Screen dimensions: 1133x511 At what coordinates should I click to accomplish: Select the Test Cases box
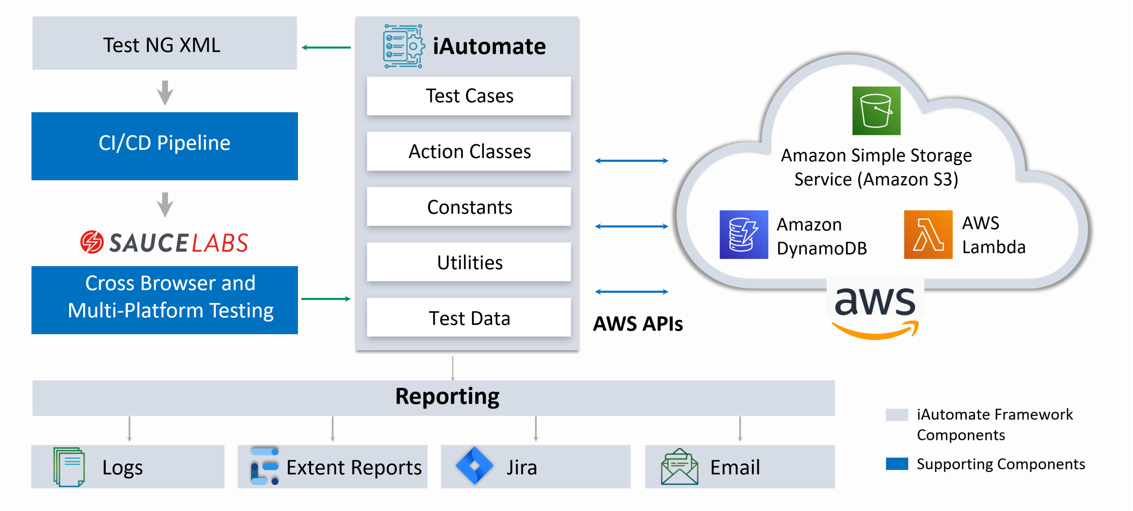click(469, 96)
